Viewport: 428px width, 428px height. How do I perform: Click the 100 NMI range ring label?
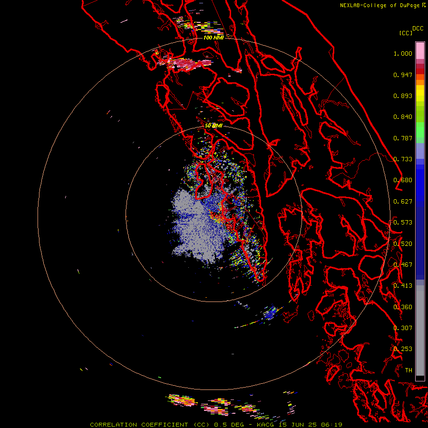pyautogui.click(x=214, y=38)
